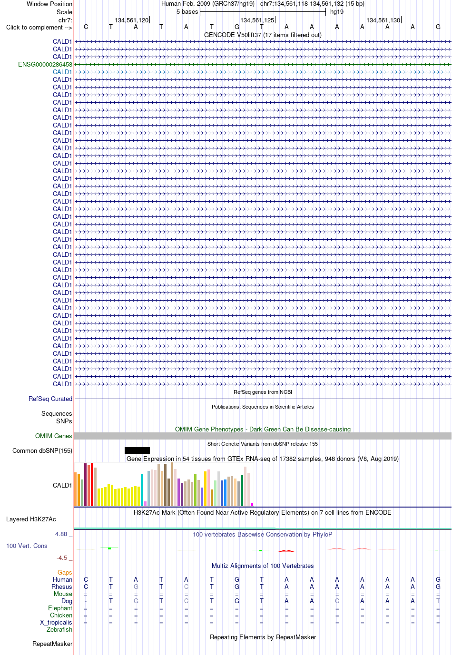Select the ENSG00000286458 gene label

tap(45, 64)
